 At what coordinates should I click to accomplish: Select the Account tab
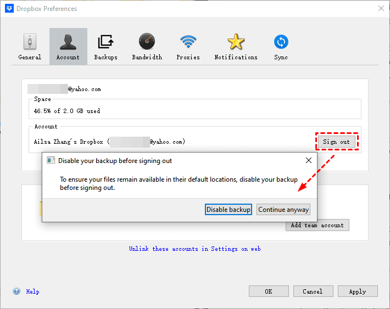tap(68, 47)
